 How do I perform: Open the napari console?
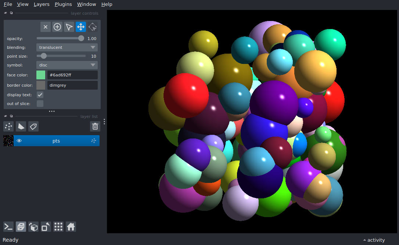coord(8,227)
